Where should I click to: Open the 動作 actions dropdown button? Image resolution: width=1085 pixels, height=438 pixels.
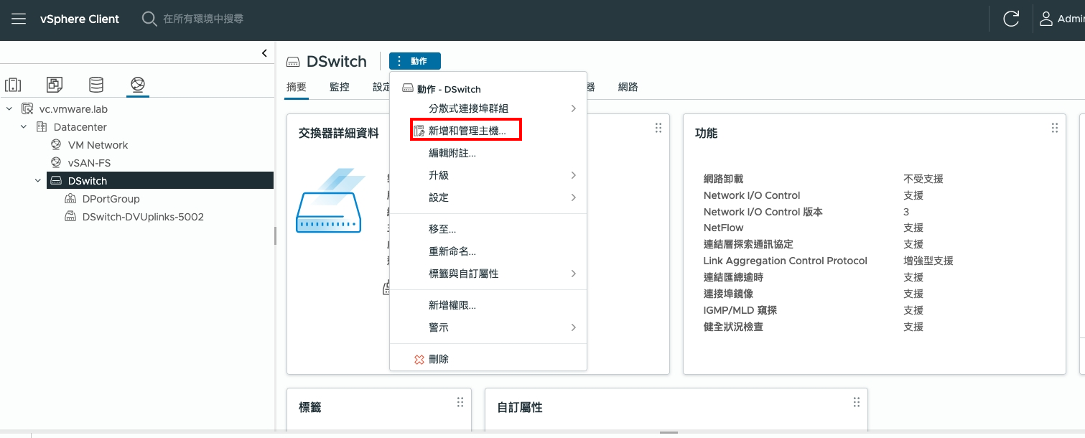point(415,62)
